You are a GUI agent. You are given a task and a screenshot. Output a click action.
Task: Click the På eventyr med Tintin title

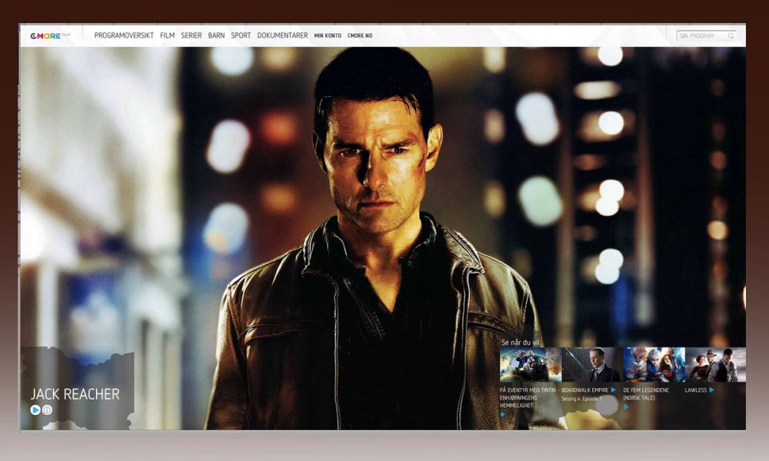tap(529, 398)
